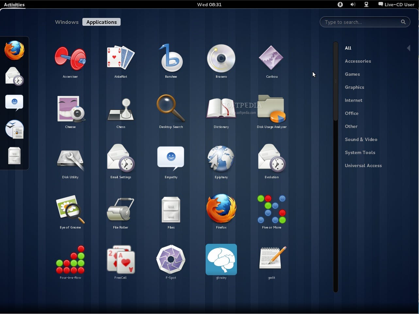
Task: Open universal access menu in top bar
Action: coord(340,5)
